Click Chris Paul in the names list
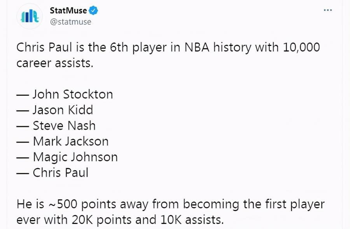This screenshot has height=229, width=350. click(x=61, y=173)
